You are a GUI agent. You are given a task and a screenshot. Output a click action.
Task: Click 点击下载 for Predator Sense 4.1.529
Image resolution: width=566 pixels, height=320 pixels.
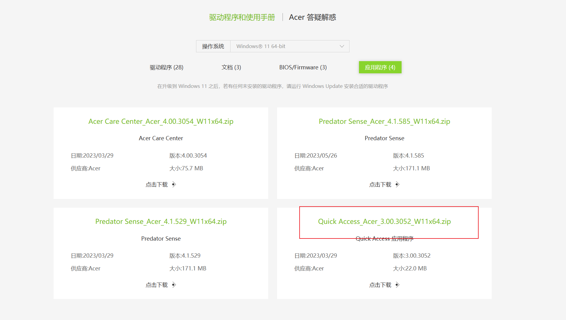(x=157, y=285)
